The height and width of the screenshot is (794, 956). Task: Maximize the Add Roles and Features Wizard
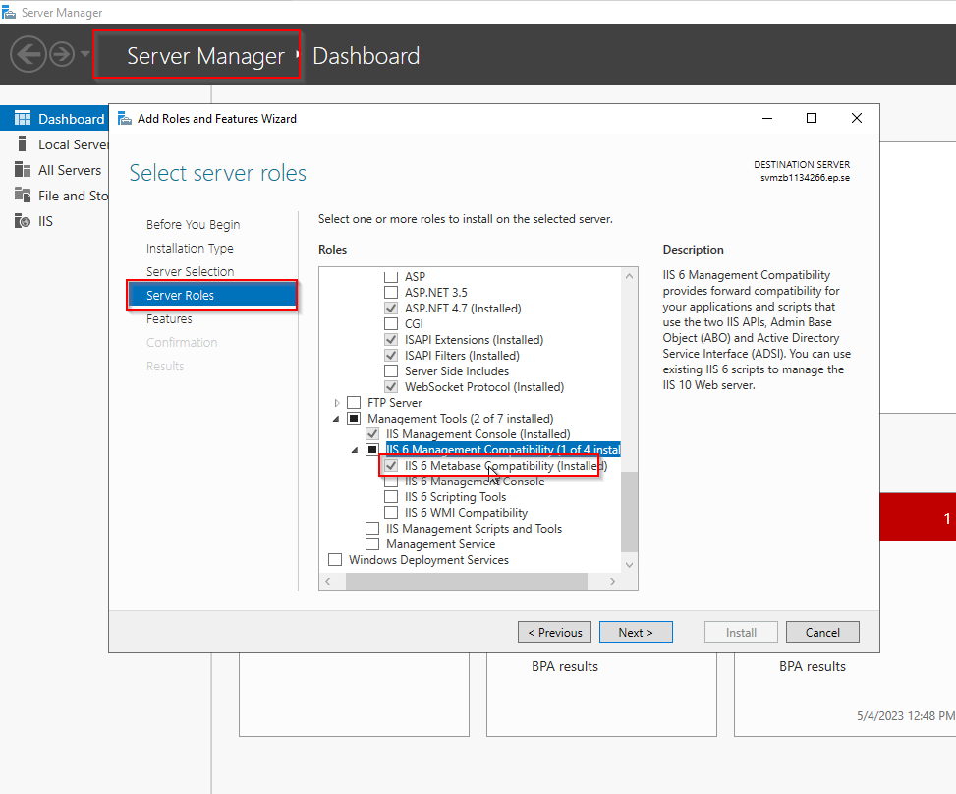pyautogui.click(x=812, y=118)
